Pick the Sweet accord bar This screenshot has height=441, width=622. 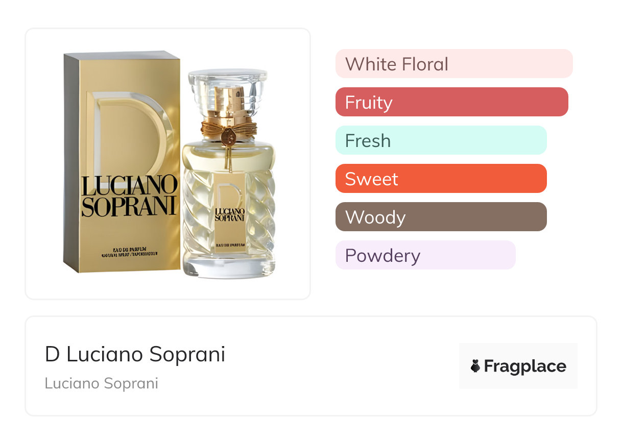[441, 179]
